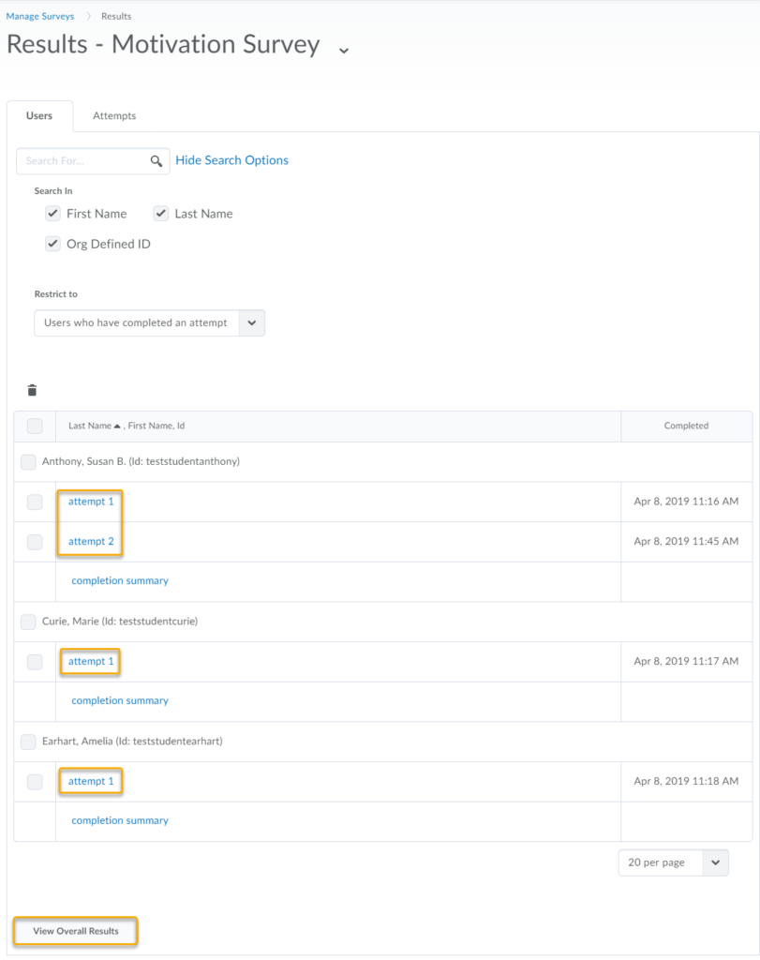Viewport: 760px width, 960px height.
Task: Open the Restrict to dropdown
Action: tap(149, 322)
